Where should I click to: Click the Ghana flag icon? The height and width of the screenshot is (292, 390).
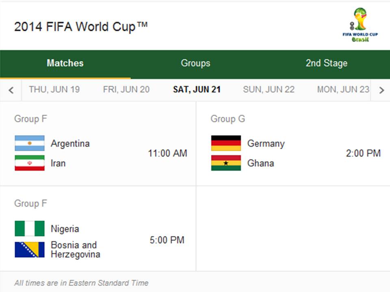[x=226, y=163]
